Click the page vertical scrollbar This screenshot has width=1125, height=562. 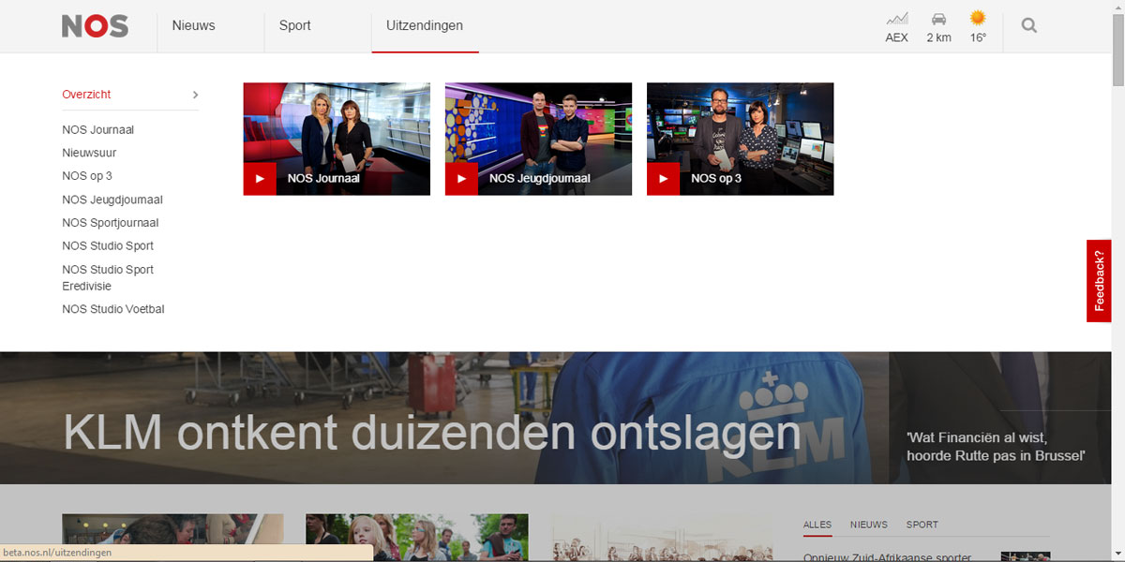click(x=1117, y=281)
